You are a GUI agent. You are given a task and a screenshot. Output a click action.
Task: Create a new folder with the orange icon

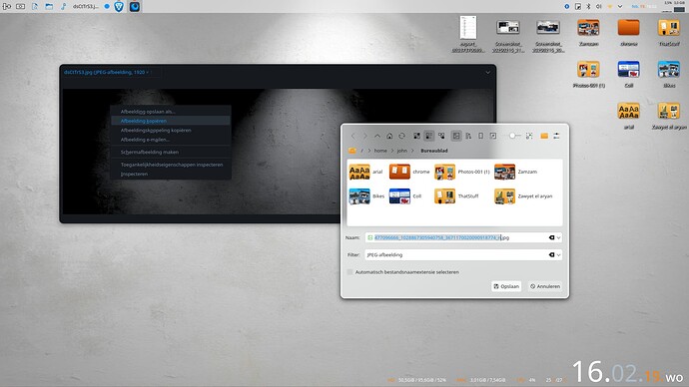pos(544,136)
